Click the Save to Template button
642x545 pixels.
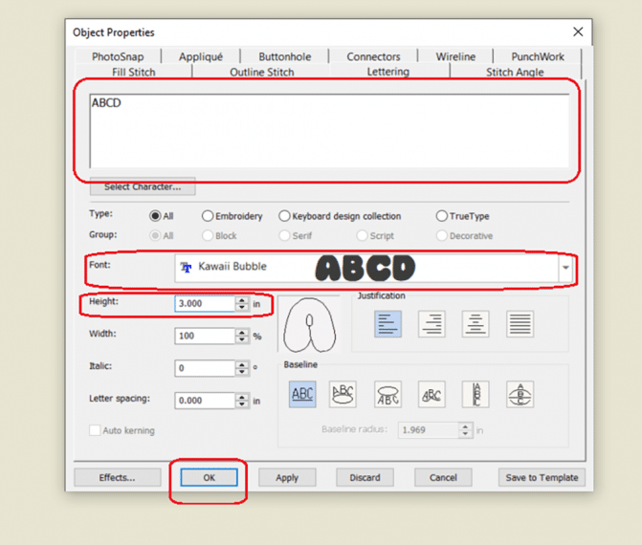541,477
